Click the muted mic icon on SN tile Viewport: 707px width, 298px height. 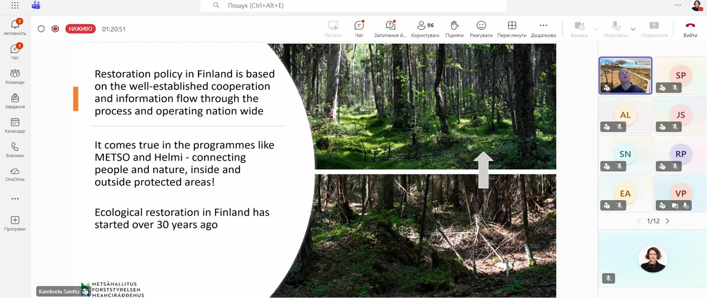(620, 166)
